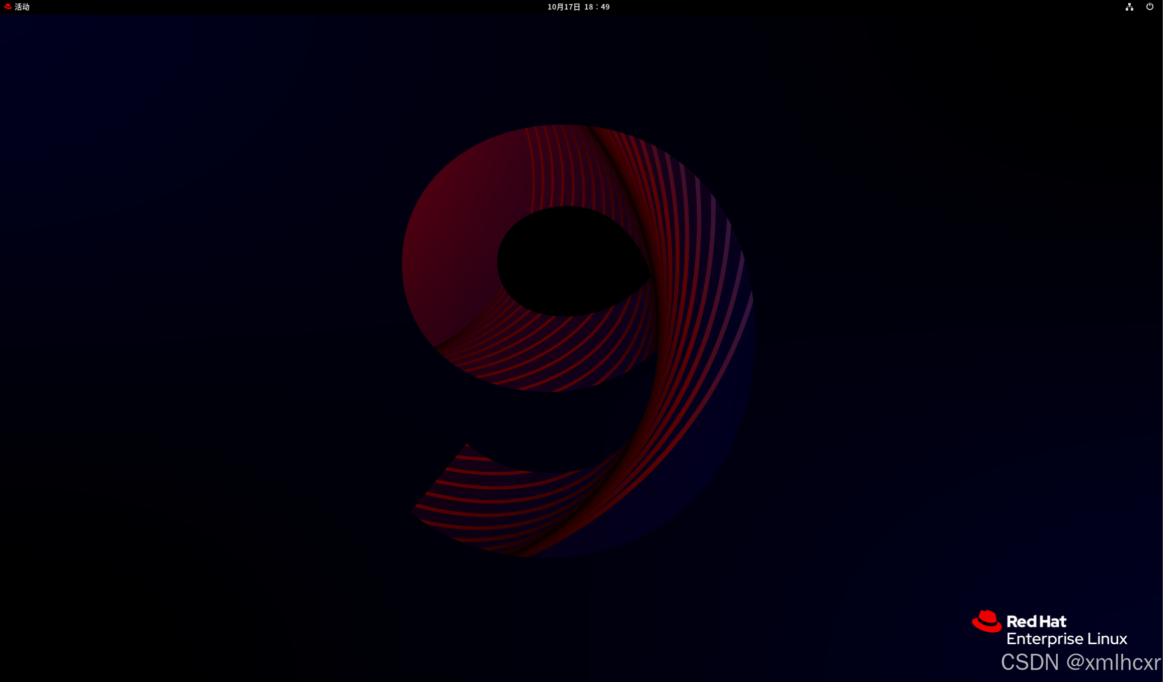This screenshot has height=682, width=1163.
Task: Expand the system status area via network icon
Action: tap(1129, 7)
